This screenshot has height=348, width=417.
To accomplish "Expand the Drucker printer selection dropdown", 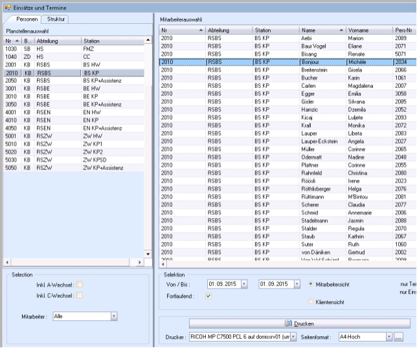I will pos(294,337).
